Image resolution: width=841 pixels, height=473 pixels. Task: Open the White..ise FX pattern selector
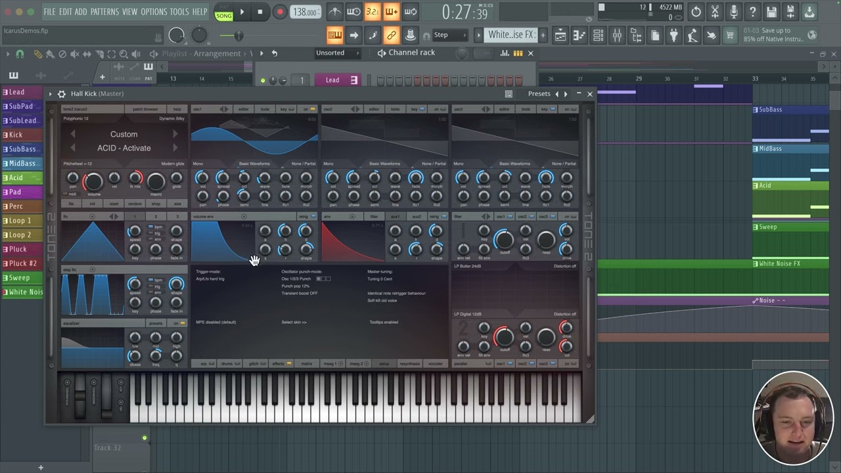[512, 35]
